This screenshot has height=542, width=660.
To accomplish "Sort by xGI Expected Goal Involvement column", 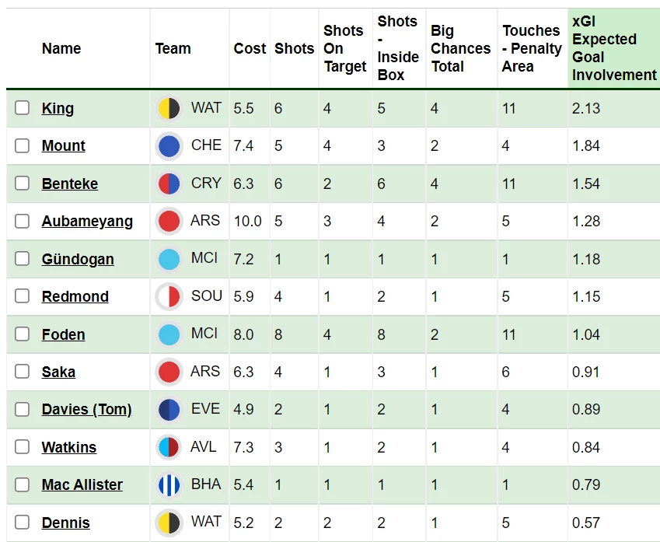I will click(613, 48).
